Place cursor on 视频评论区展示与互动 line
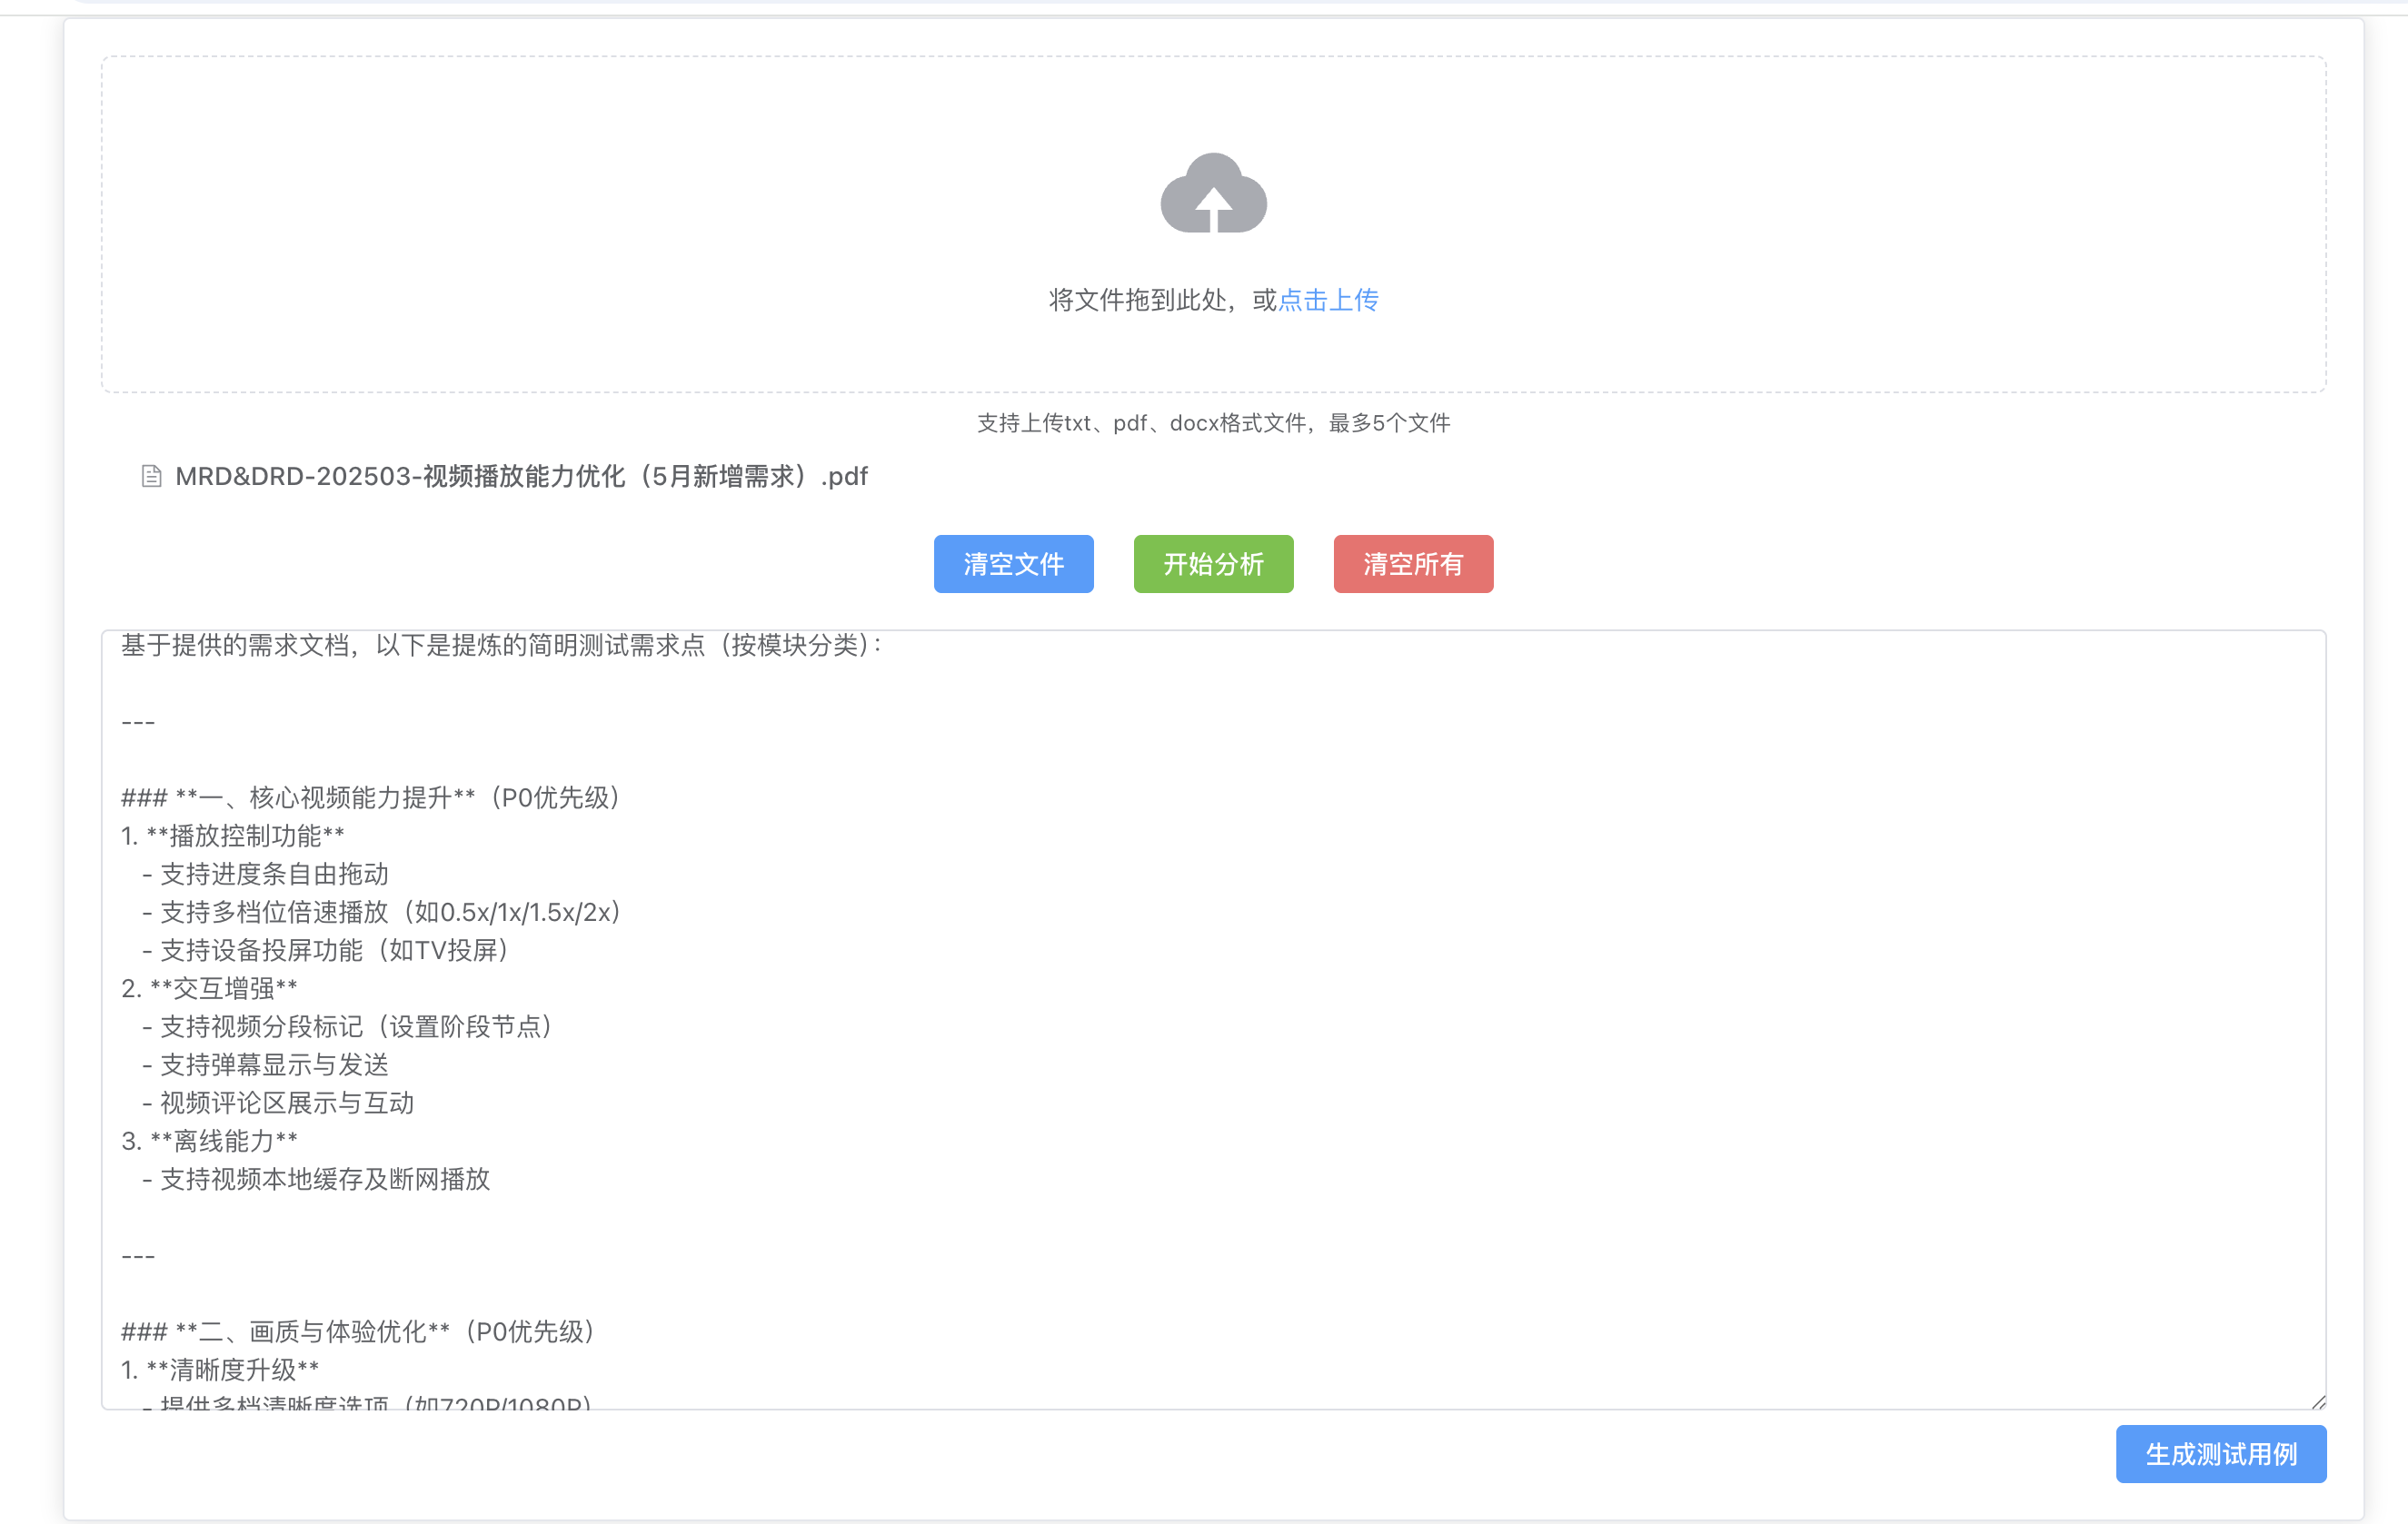Screen dimensions: 2408x1524 (287, 1103)
